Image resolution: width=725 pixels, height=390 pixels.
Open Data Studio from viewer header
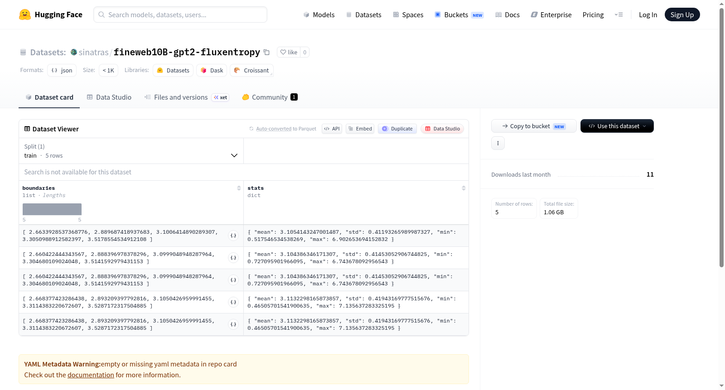(x=442, y=129)
